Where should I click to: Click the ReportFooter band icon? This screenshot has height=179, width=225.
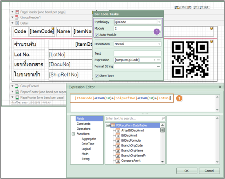pos(17,92)
